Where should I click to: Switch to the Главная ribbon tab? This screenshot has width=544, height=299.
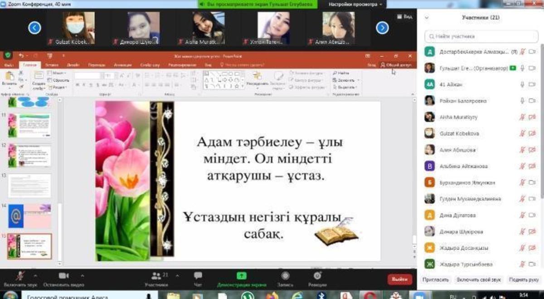tap(30, 65)
